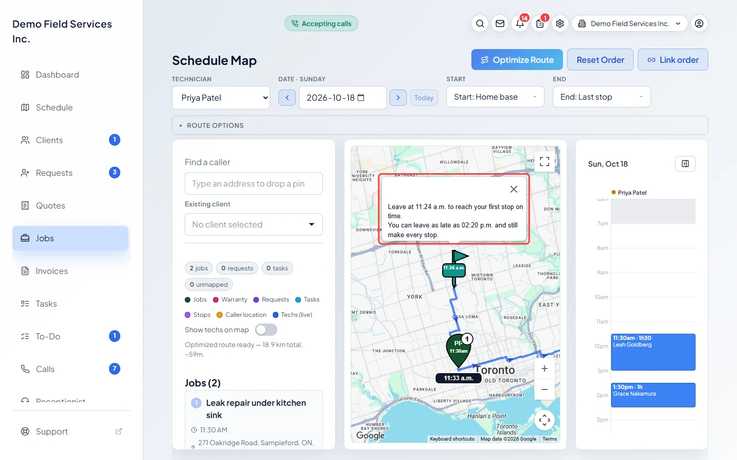Open Demo Field Services Inc. company switcher

[630, 24]
